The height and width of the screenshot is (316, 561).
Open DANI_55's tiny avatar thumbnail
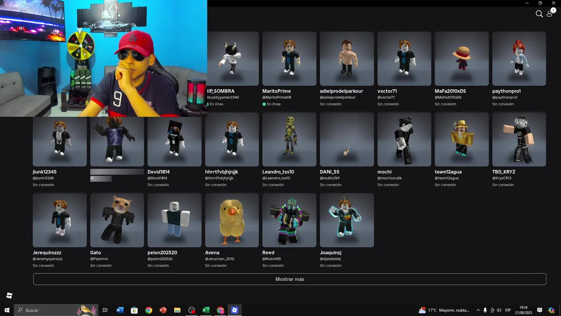(347, 139)
